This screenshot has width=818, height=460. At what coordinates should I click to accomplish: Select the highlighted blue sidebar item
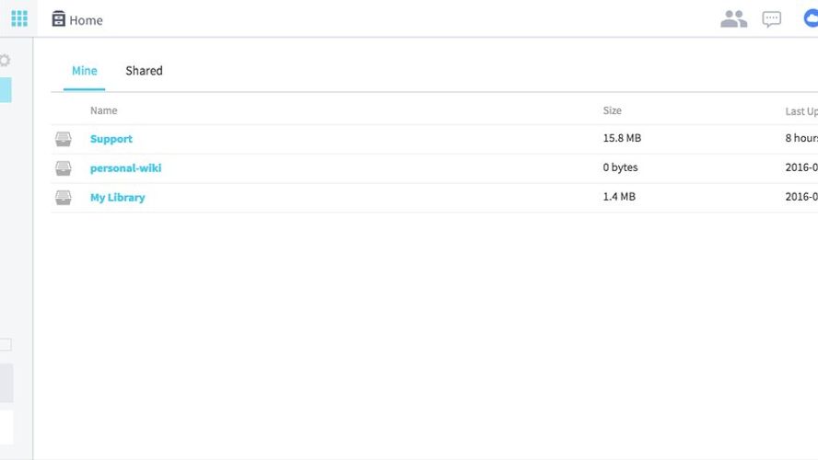[x=6, y=90]
